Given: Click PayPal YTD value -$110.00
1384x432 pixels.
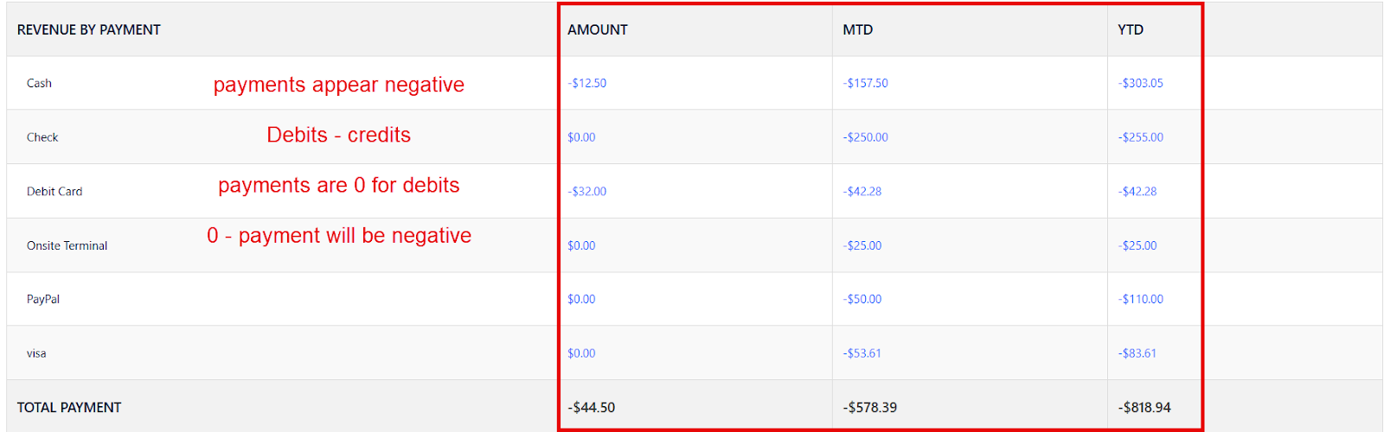Looking at the screenshot, I should 1140,300.
